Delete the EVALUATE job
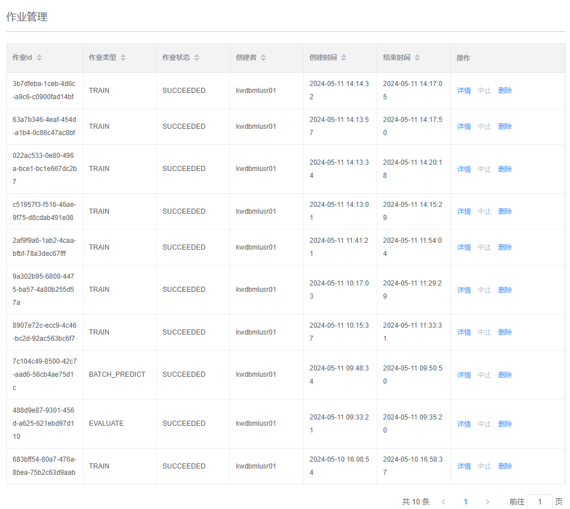 (505, 424)
